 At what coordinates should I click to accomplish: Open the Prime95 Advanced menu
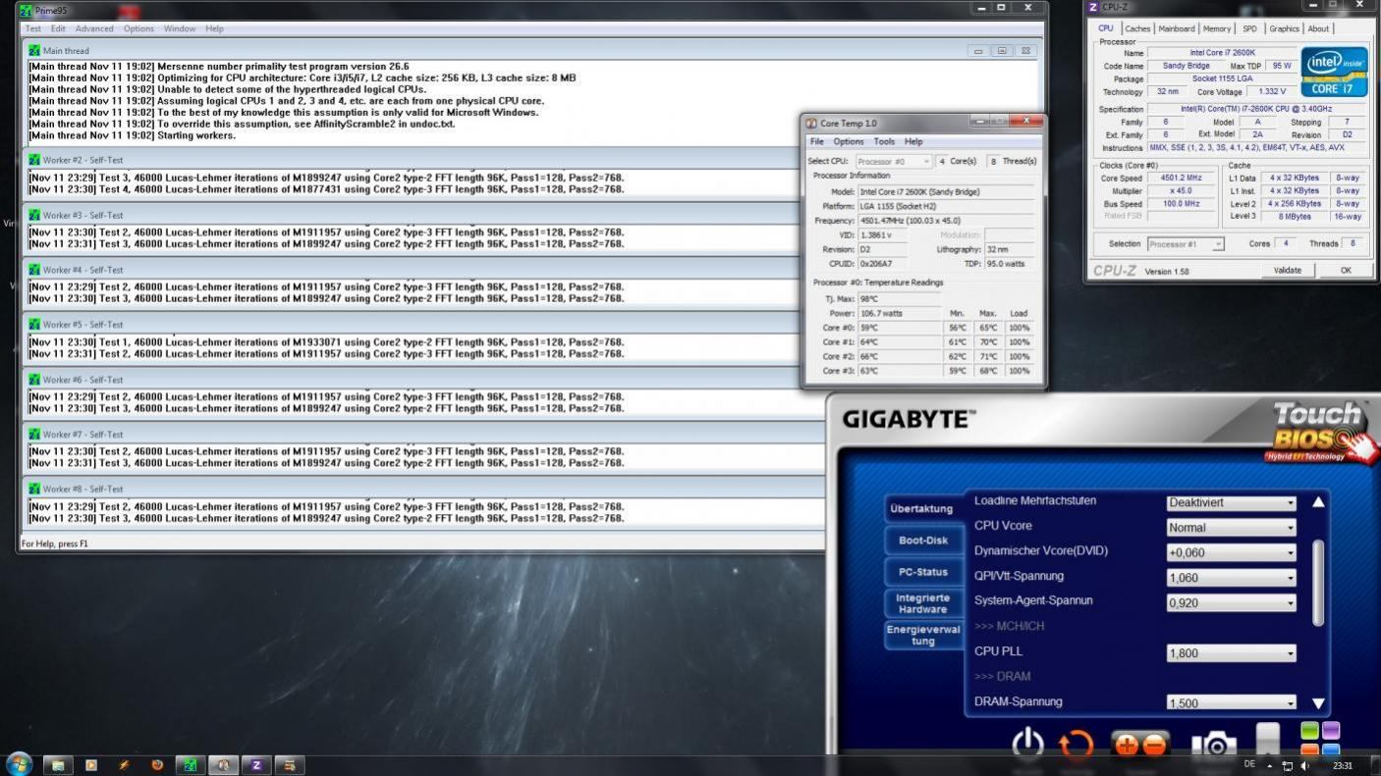(94, 28)
